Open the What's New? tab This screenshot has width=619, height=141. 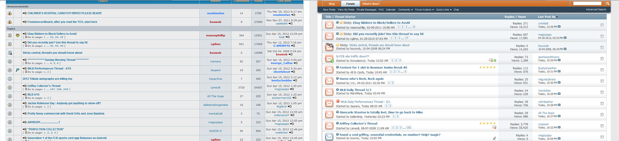pyautogui.click(x=371, y=4)
